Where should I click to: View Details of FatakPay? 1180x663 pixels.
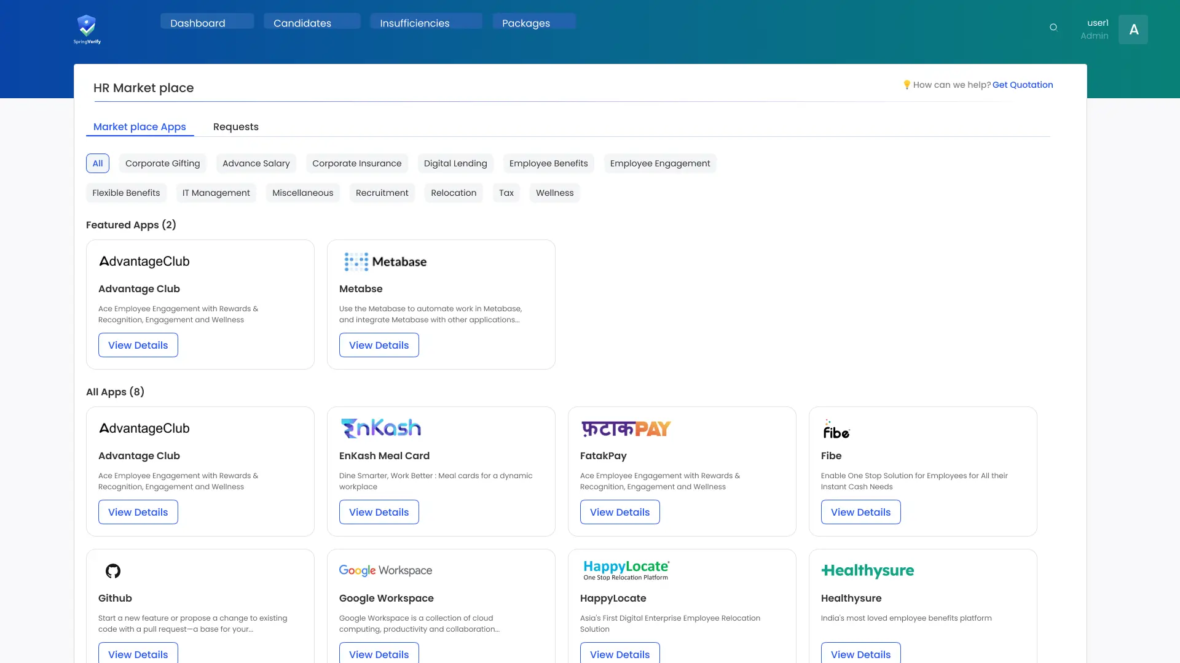tap(620, 512)
